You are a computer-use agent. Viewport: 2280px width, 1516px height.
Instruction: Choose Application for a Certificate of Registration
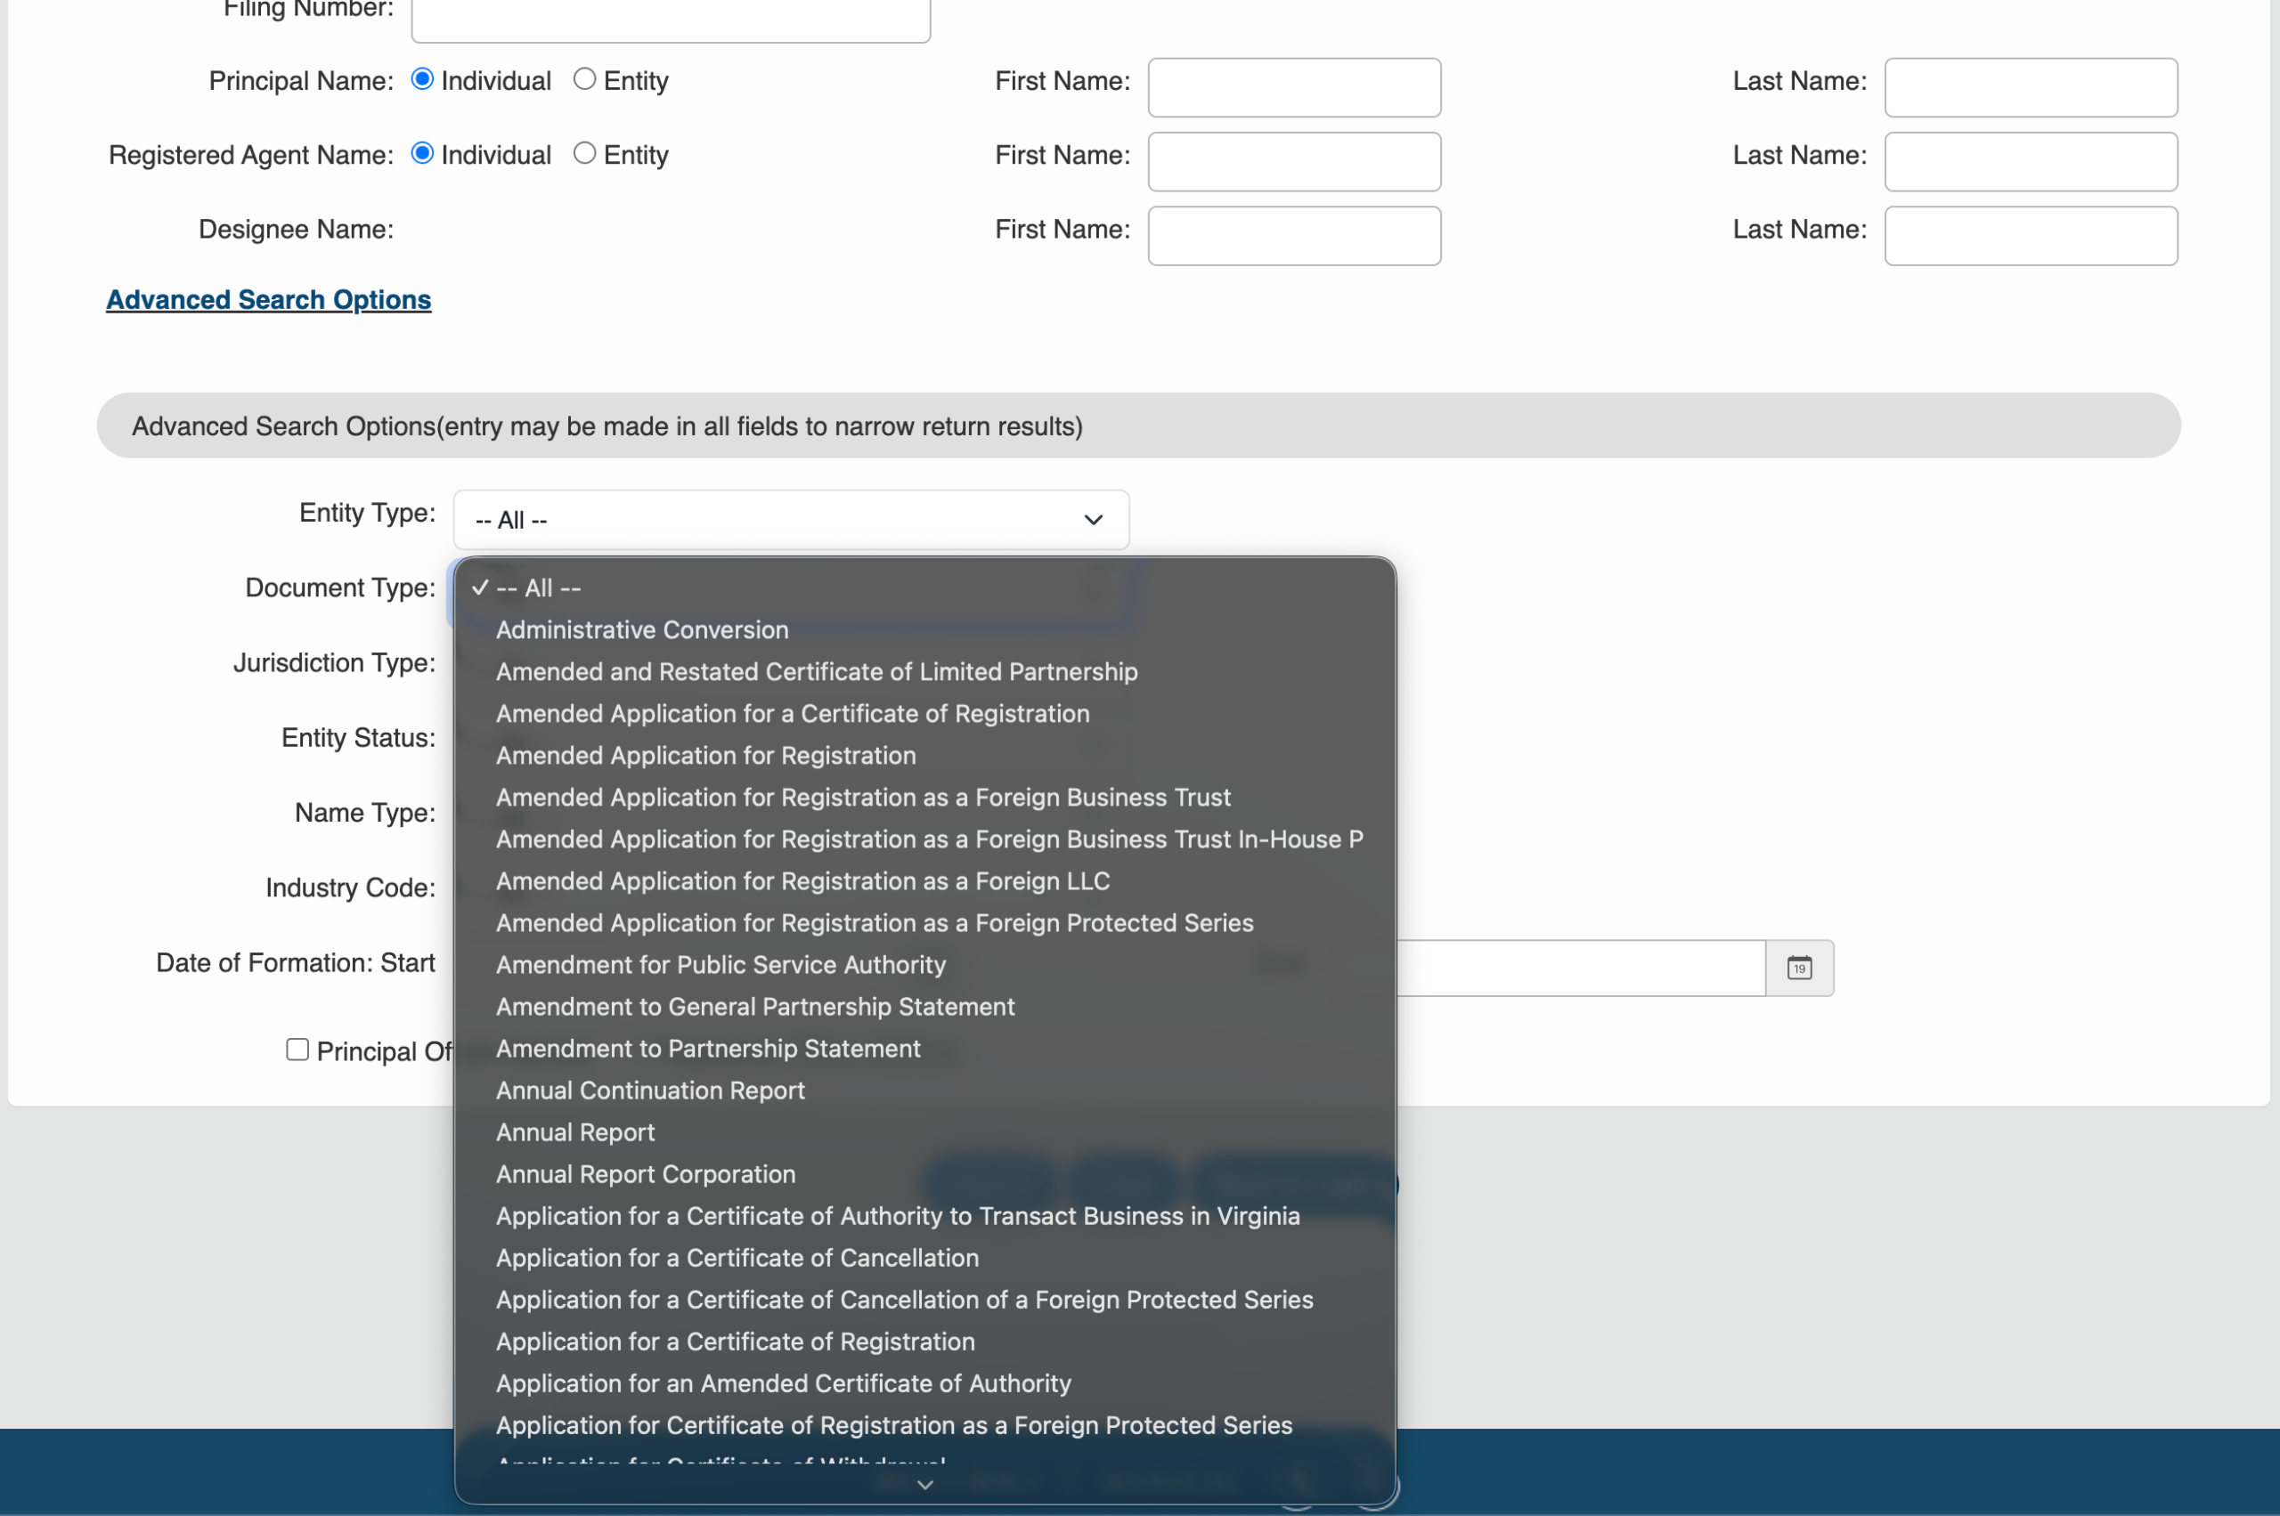pos(924,1342)
